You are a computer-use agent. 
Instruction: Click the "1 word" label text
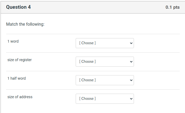pos(13,41)
